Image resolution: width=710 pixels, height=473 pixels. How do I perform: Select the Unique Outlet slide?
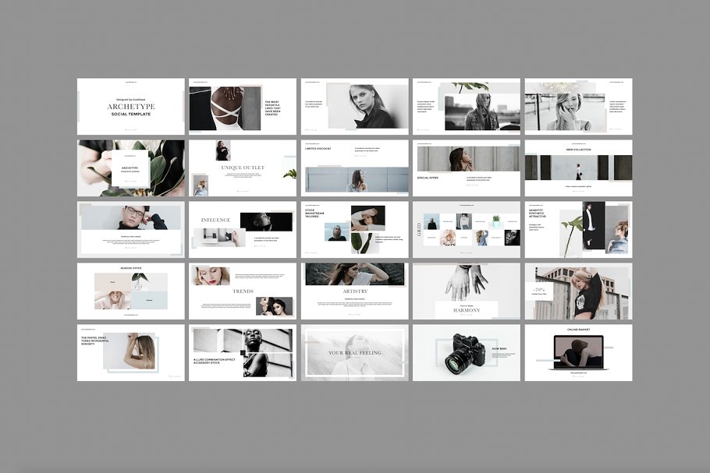(x=242, y=168)
